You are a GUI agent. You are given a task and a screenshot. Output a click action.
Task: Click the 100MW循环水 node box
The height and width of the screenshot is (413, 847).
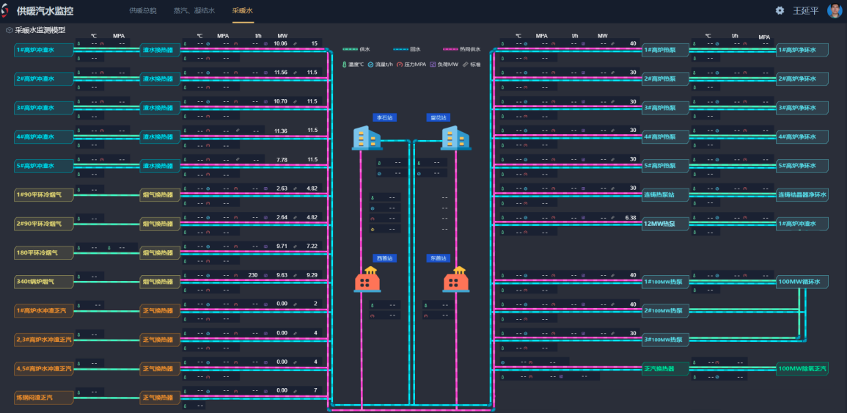[x=802, y=282]
